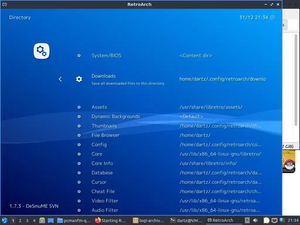
Task: Click the file manager quick-launch drawer icon
Action: coord(42,220)
